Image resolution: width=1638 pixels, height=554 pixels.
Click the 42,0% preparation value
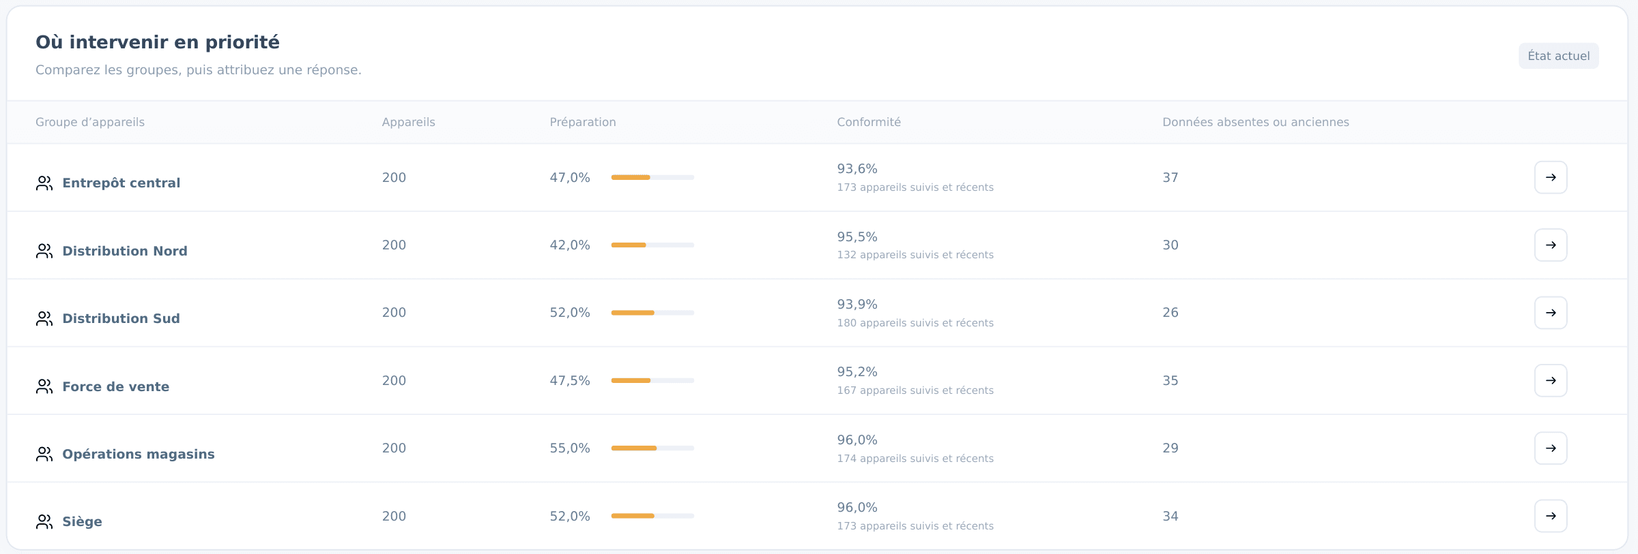pyautogui.click(x=570, y=245)
